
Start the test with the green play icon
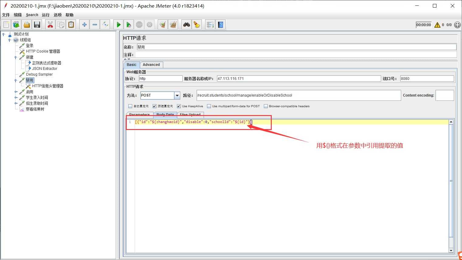coord(119,25)
